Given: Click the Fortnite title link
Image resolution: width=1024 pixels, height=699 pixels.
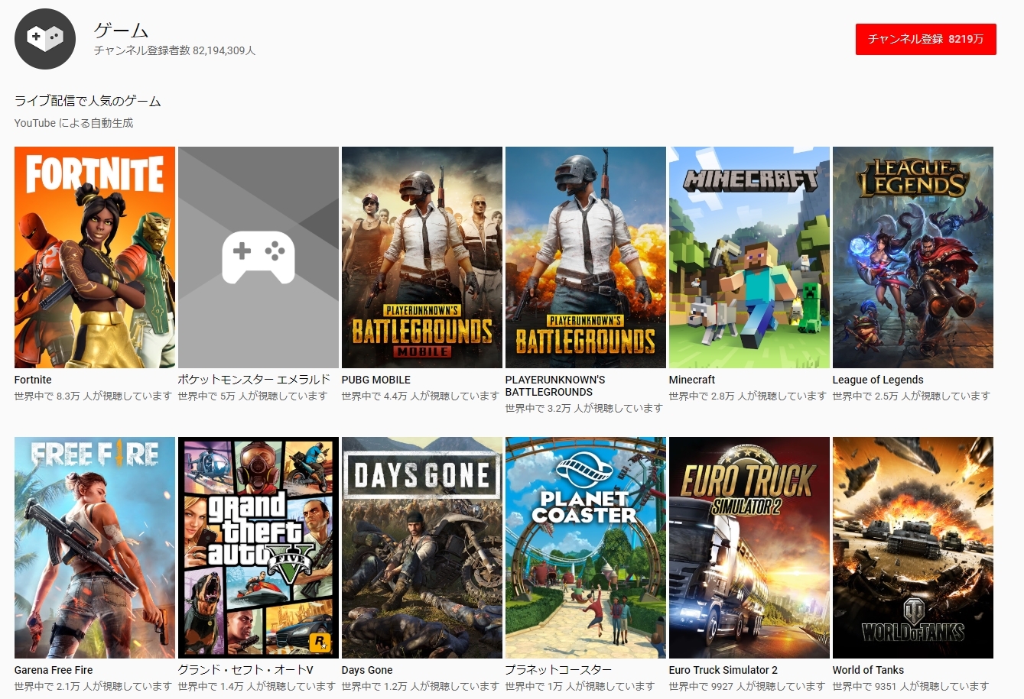Looking at the screenshot, I should 33,380.
